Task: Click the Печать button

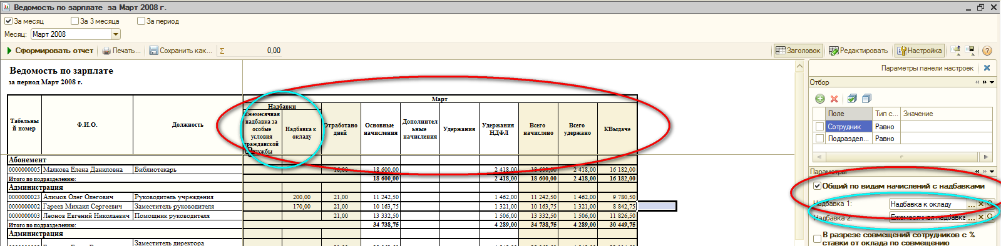Action: (x=121, y=51)
